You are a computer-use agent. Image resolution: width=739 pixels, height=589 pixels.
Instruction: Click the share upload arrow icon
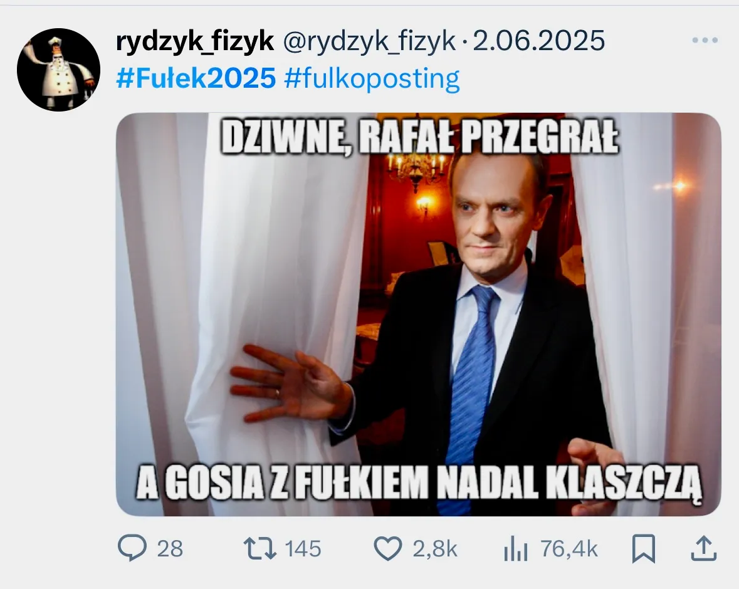[704, 548]
